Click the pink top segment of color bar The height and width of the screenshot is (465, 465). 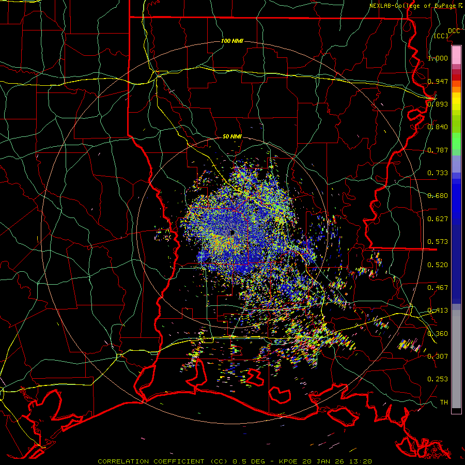456,55
